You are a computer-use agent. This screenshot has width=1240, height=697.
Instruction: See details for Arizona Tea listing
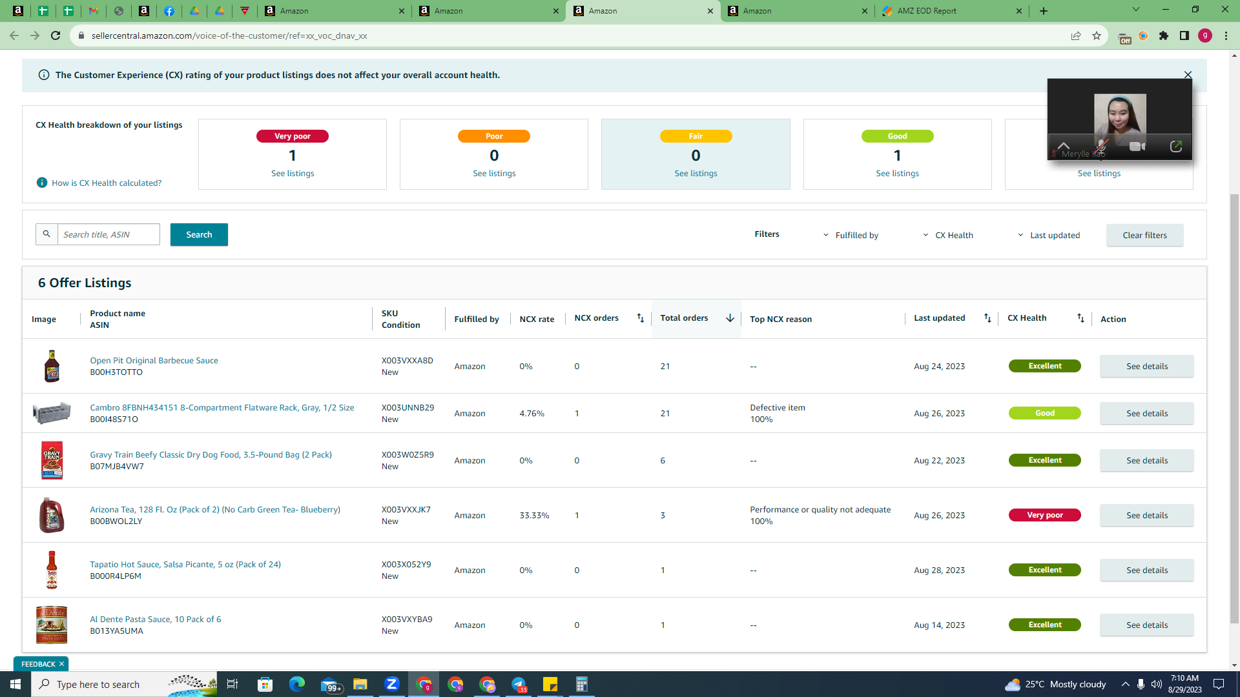(1146, 515)
